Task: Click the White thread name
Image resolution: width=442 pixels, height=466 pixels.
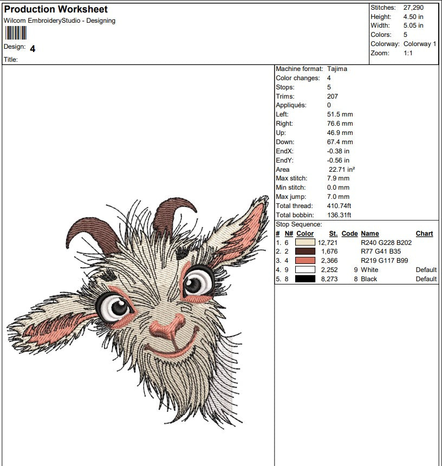Action: point(369,270)
